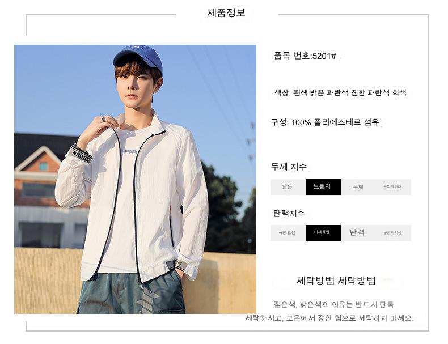Select the black 미세폭탄 elasticity option
The height and width of the screenshot is (344, 448).
click(x=323, y=233)
